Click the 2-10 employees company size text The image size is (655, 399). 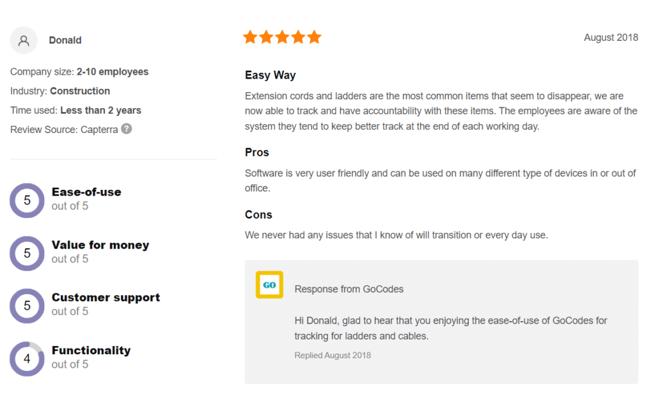tap(113, 72)
